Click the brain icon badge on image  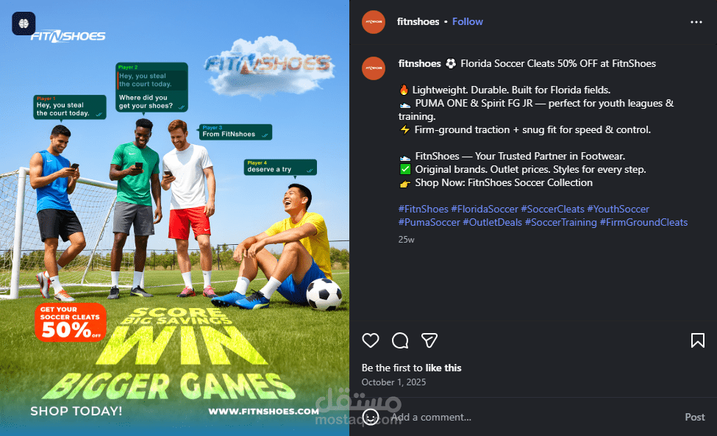(x=24, y=24)
